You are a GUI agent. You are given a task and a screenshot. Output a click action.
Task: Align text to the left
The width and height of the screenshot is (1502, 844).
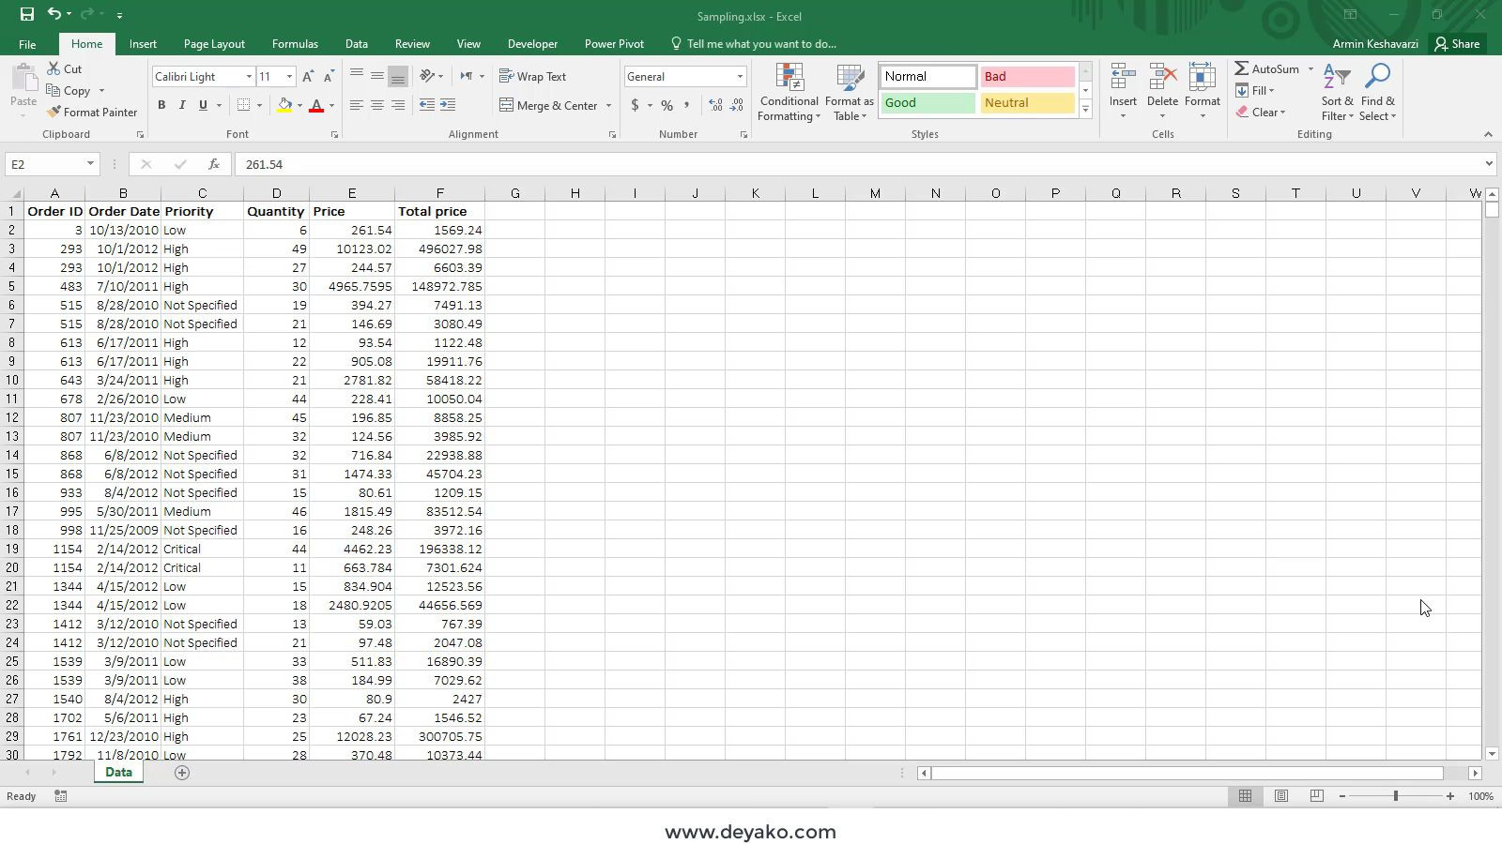(357, 105)
